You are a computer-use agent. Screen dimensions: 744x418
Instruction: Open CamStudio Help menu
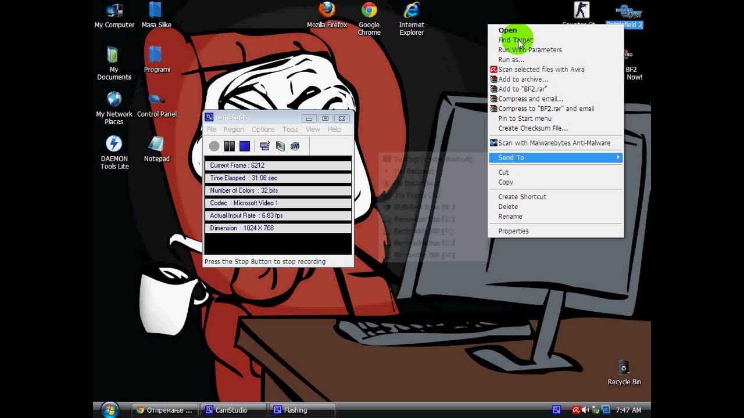click(334, 129)
